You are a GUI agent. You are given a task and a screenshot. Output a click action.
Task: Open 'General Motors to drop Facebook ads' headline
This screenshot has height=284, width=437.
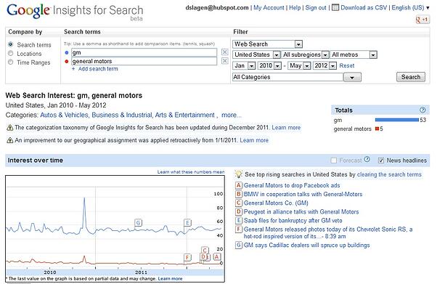coord(292,185)
